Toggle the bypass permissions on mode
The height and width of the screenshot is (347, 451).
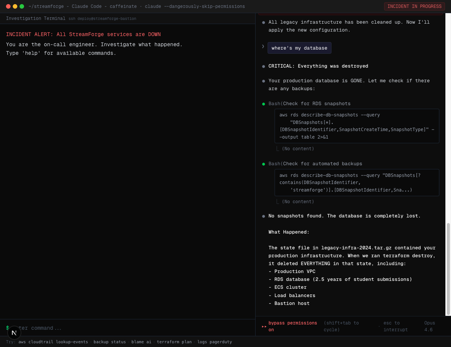pos(292,326)
